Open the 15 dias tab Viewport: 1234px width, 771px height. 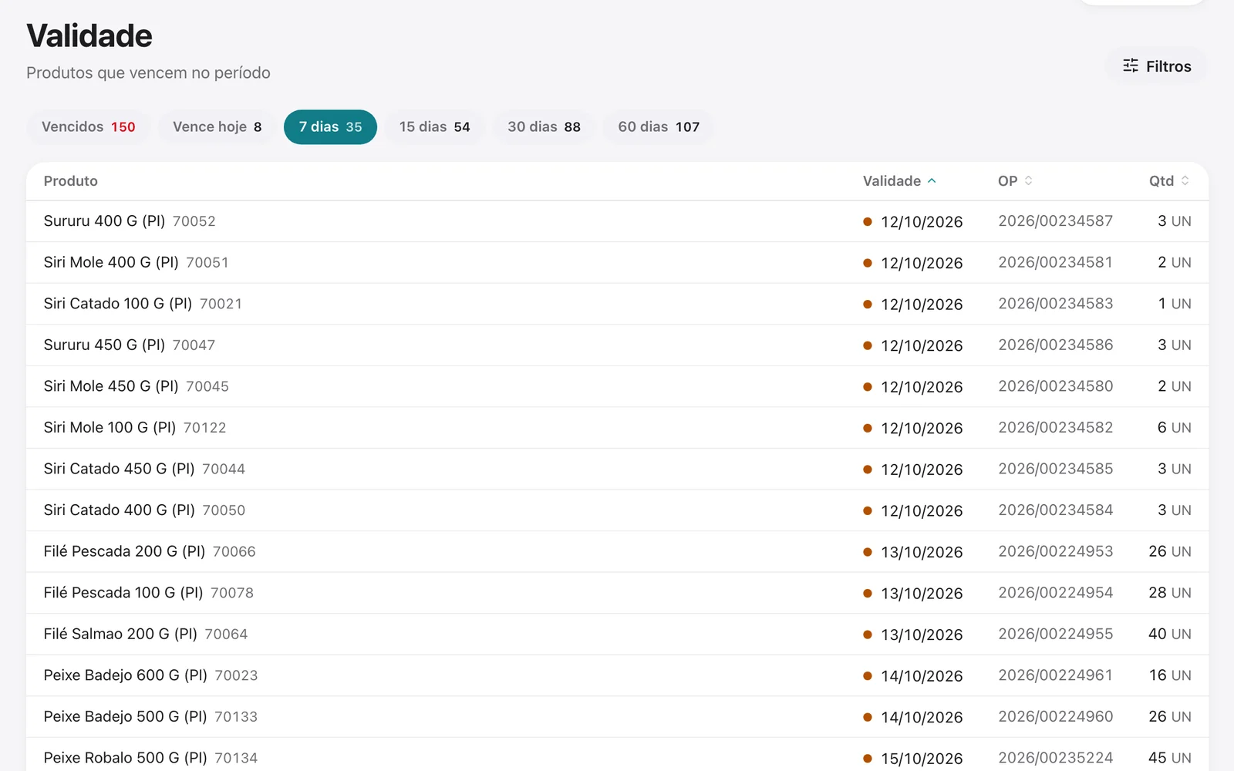pos(434,127)
